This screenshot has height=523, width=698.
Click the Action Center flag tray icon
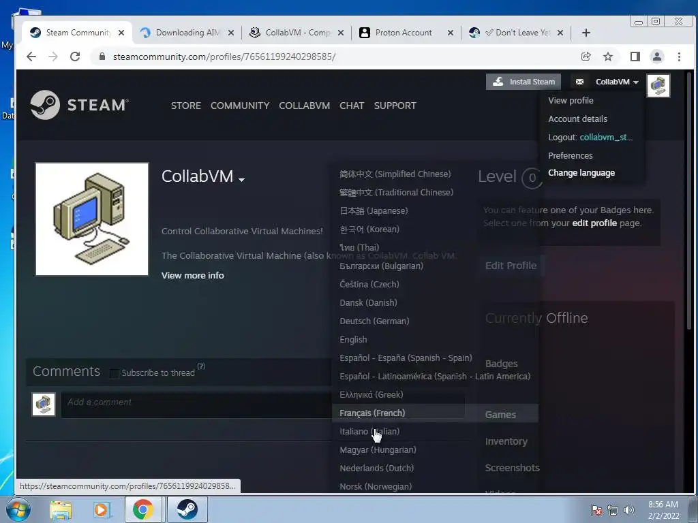596,509
